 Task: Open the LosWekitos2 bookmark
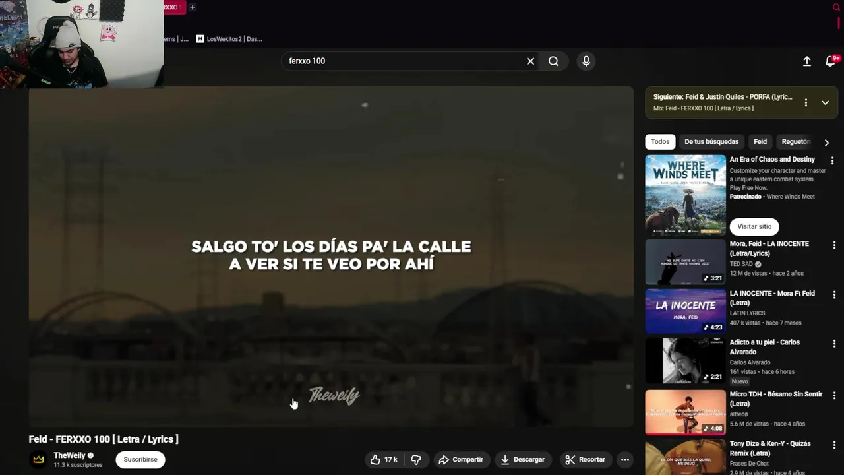(229, 39)
